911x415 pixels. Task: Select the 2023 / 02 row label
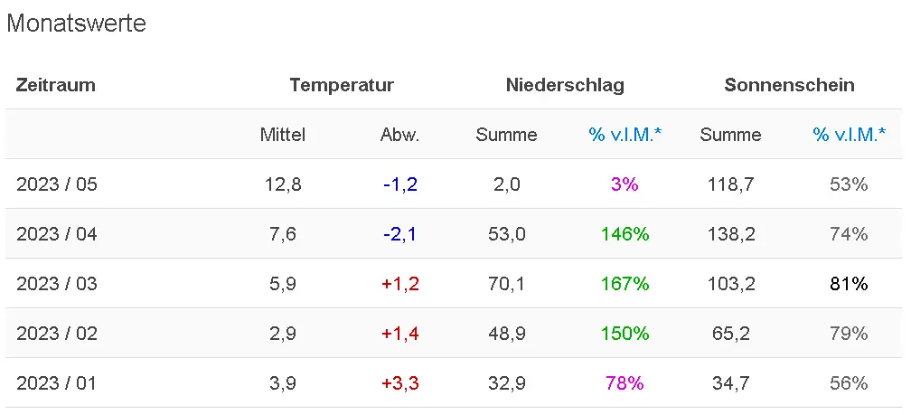pos(57,333)
